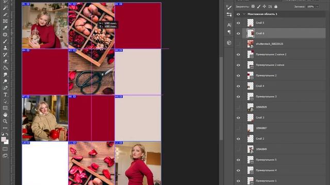Open the Paragraph panel icon
Image resolution: width=330 pixels, height=185 pixels.
click(229, 32)
